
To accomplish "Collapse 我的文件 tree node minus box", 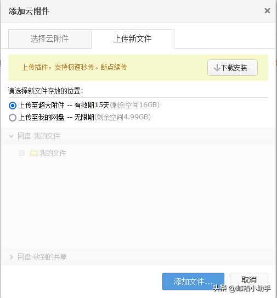I will (x=21, y=153).
